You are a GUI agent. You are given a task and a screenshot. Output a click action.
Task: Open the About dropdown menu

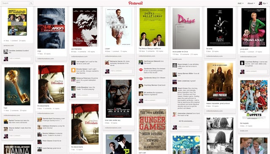pos(251,3)
